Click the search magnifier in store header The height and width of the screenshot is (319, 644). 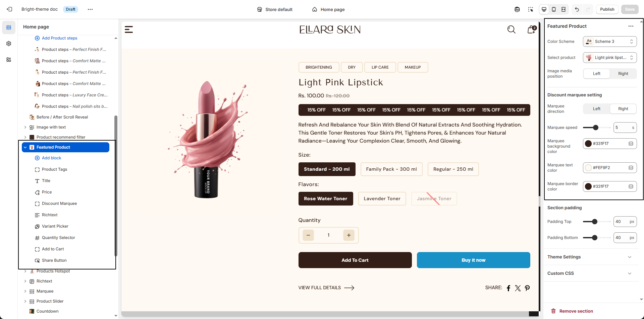pos(511,29)
